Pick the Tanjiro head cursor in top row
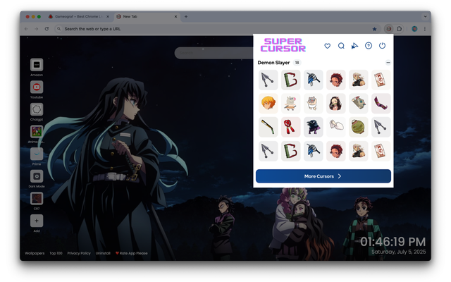Viewport: 451px width, 282px height. (x=335, y=80)
